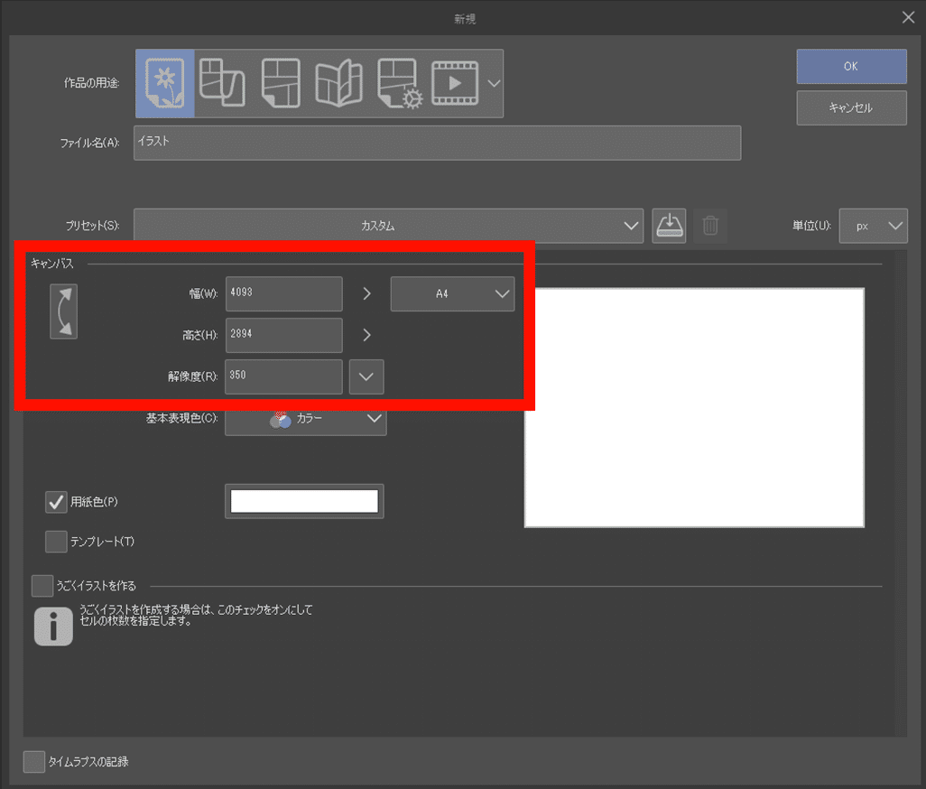Expand more work type options arrow
This screenshot has width=926, height=789.
pos(495,83)
